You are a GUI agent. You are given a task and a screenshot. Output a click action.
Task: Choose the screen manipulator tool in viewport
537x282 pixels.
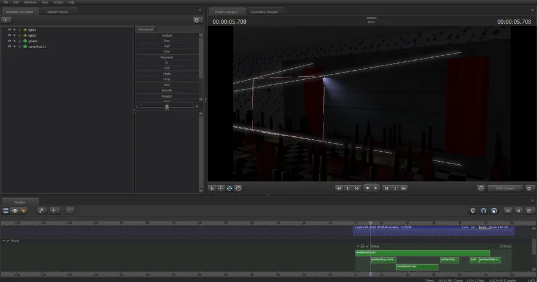pyautogui.click(x=238, y=189)
